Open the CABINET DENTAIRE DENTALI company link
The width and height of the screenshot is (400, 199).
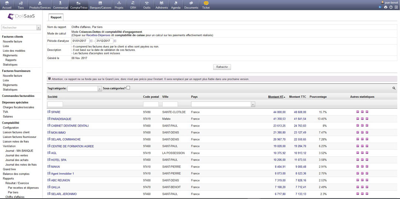(x=70, y=126)
